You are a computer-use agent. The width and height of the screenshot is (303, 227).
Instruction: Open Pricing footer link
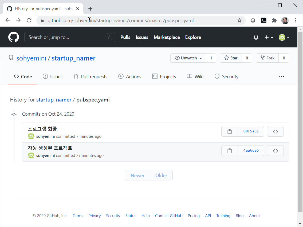click(x=194, y=216)
